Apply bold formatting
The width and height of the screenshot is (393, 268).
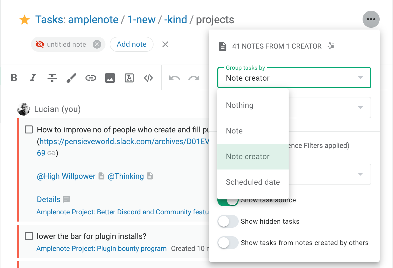pos(14,78)
